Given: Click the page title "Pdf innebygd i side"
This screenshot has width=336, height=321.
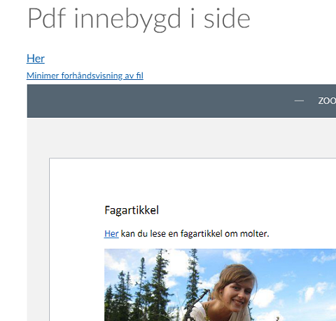Looking at the screenshot, I should [139, 19].
